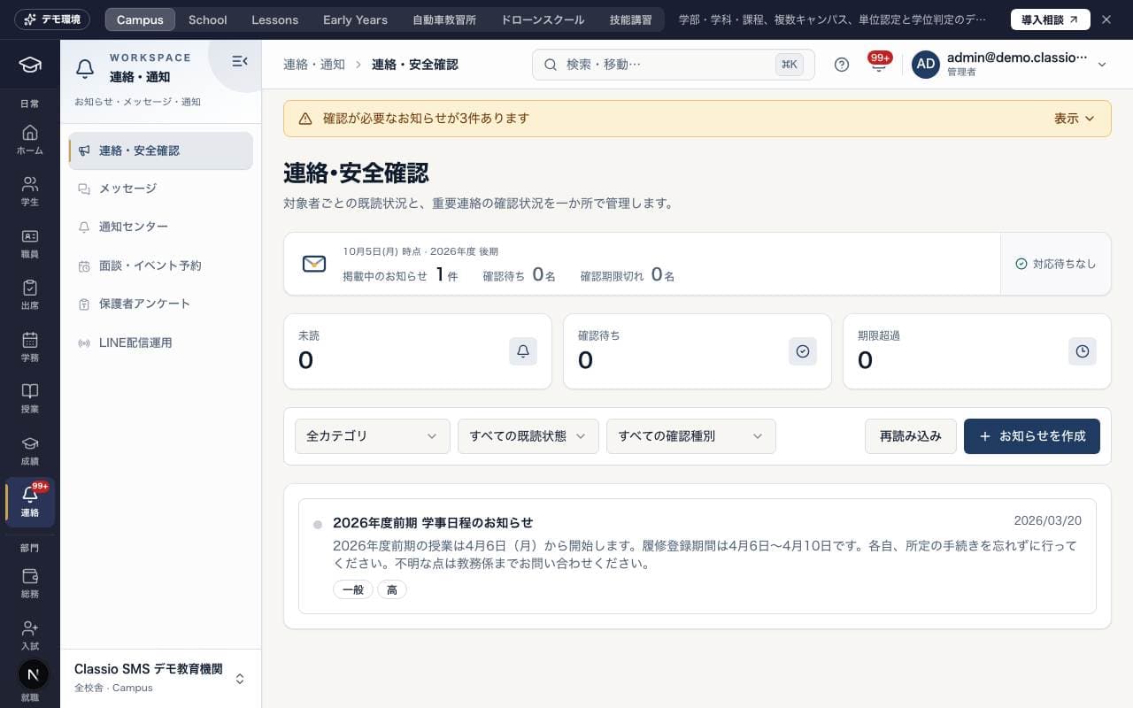The image size is (1133, 708).
Task: Open the すべての既読状態 dropdown
Action: click(x=528, y=436)
